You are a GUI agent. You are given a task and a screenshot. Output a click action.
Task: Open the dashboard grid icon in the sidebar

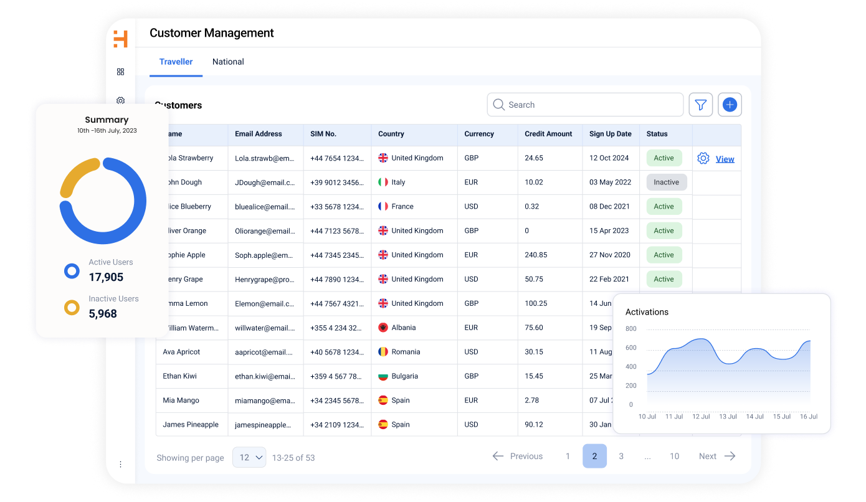coord(120,72)
